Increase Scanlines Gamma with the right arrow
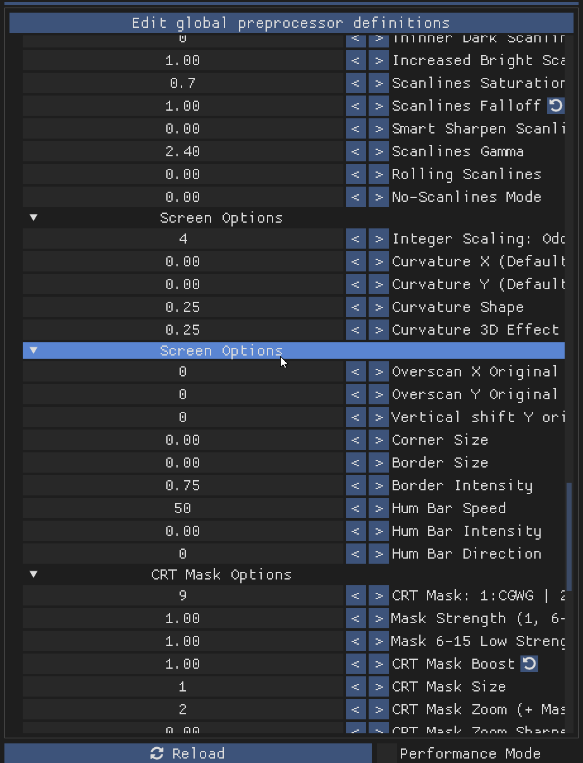The width and height of the screenshot is (583, 763). (379, 151)
